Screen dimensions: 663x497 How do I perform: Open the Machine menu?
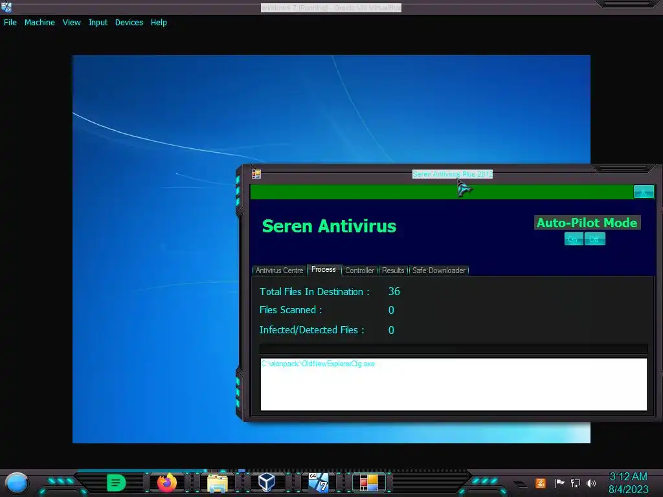(x=39, y=23)
